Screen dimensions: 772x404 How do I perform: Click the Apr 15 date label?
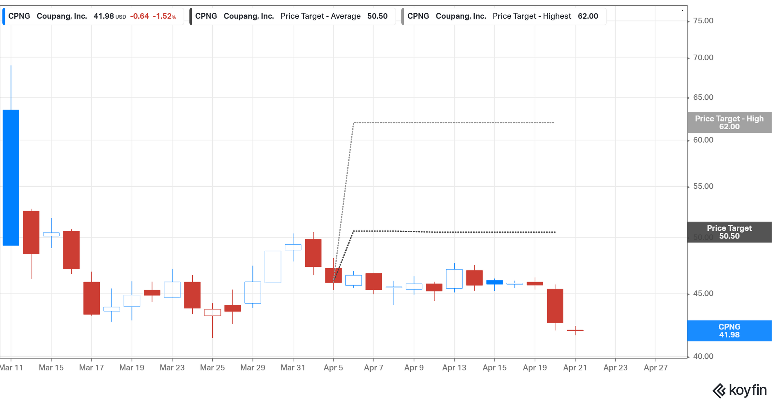495,368
